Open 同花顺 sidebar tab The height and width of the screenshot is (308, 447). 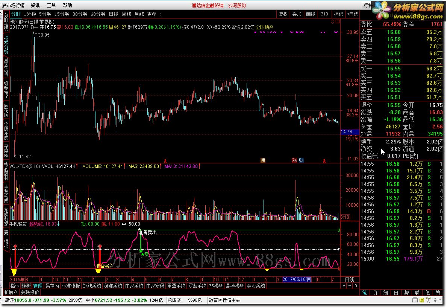[6, 110]
